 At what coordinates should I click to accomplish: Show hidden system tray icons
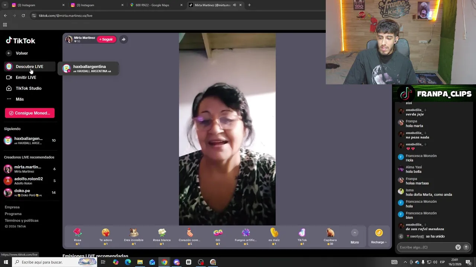(x=405, y=262)
